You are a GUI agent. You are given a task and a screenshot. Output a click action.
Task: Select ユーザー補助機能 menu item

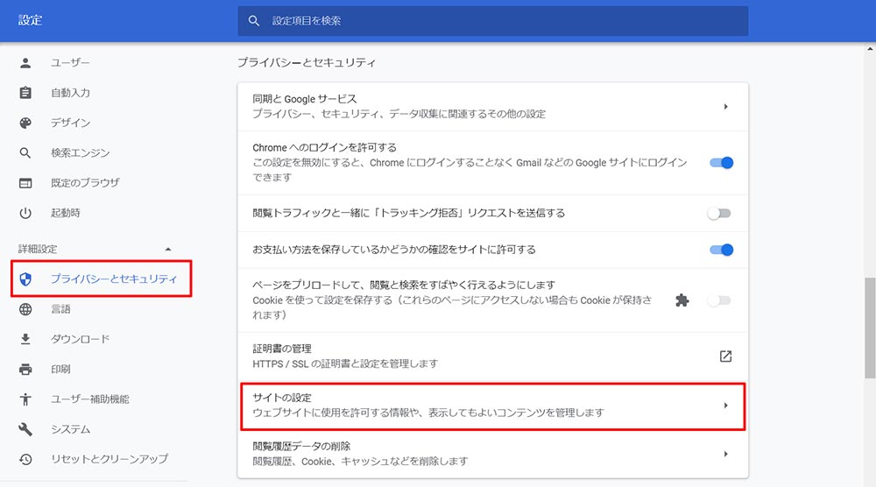click(90, 399)
